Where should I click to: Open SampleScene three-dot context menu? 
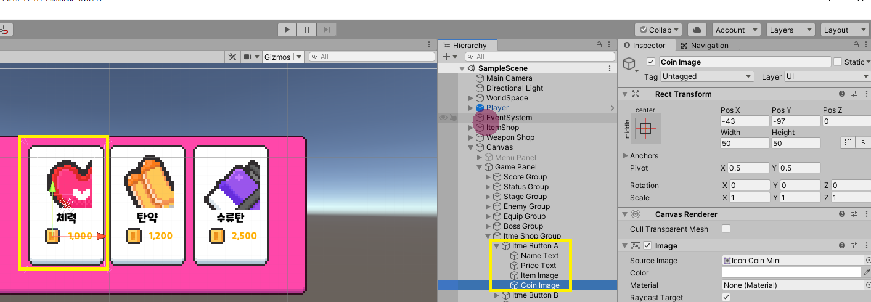610,68
